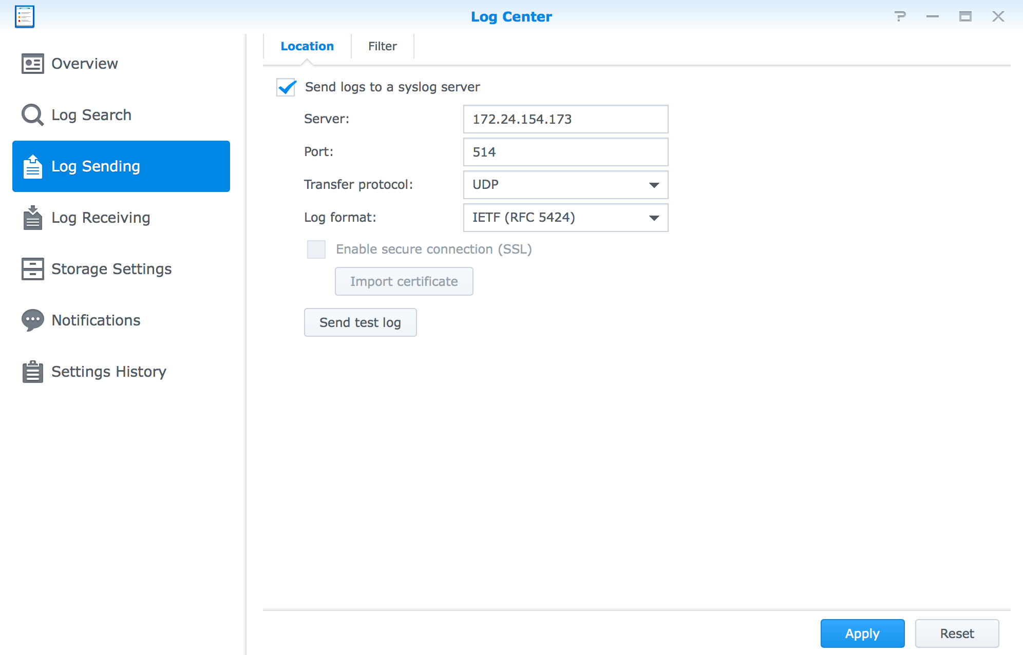This screenshot has width=1023, height=655.
Task: Uncheck Send logs to a syslog server
Action: coord(286,87)
